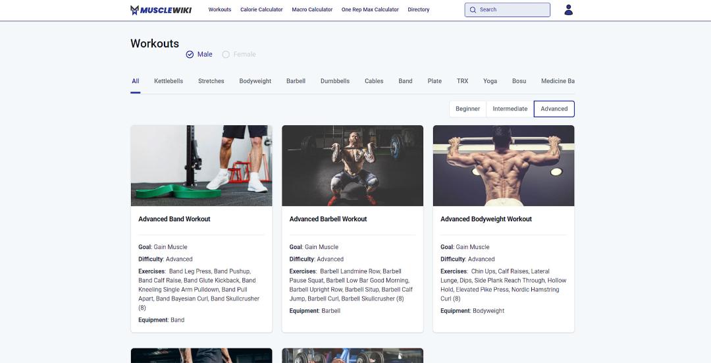
Task: Click 'Goal: Gain Muscle' in Band card
Action: point(163,247)
